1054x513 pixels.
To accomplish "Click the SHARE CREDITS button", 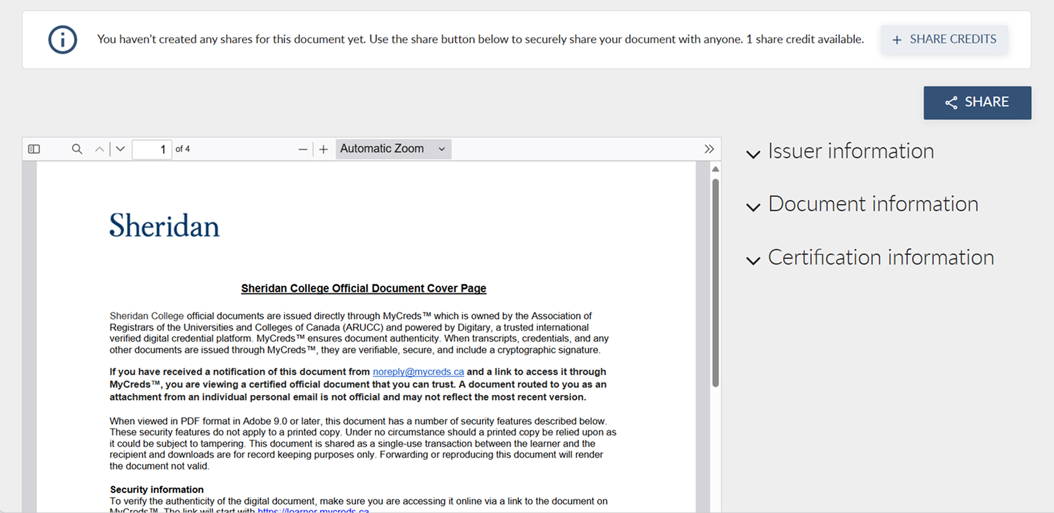I will pyautogui.click(x=945, y=40).
